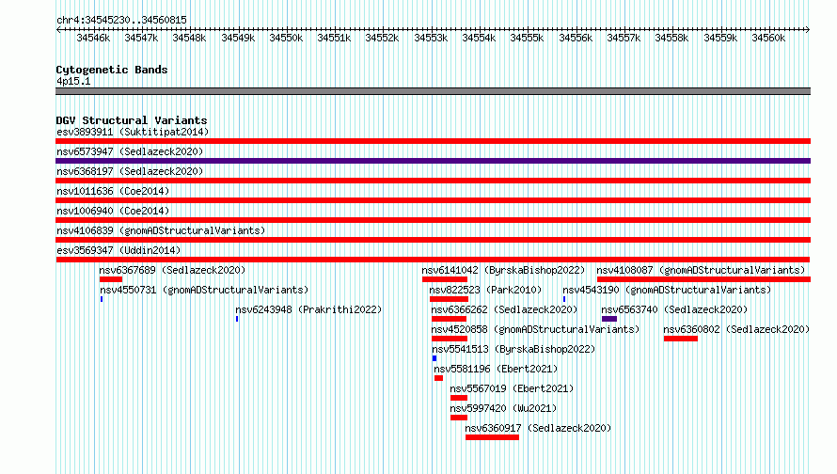Click nsv4106839 (gnomADStructuralVariants) full-width label
The height and width of the screenshot is (474, 837).
161,230
